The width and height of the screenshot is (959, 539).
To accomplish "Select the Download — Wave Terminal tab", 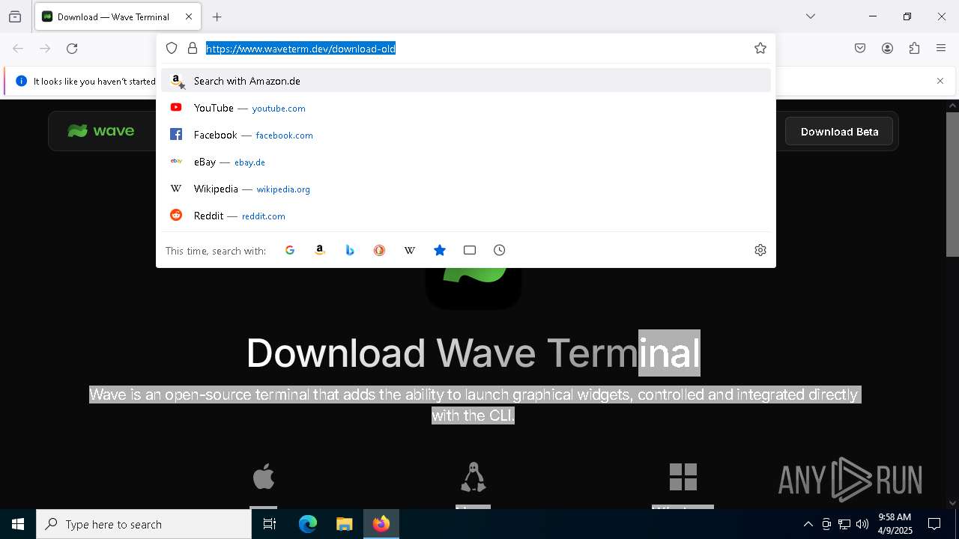I will point(118,16).
